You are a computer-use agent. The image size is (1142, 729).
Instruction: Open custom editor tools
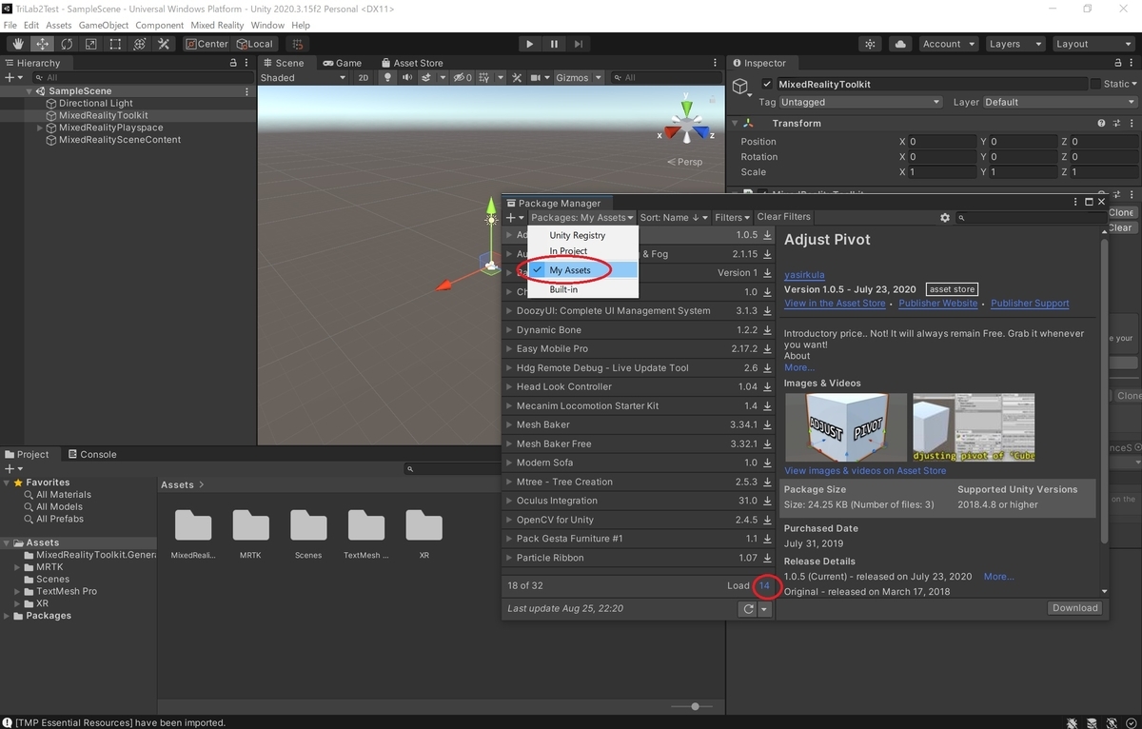point(164,44)
